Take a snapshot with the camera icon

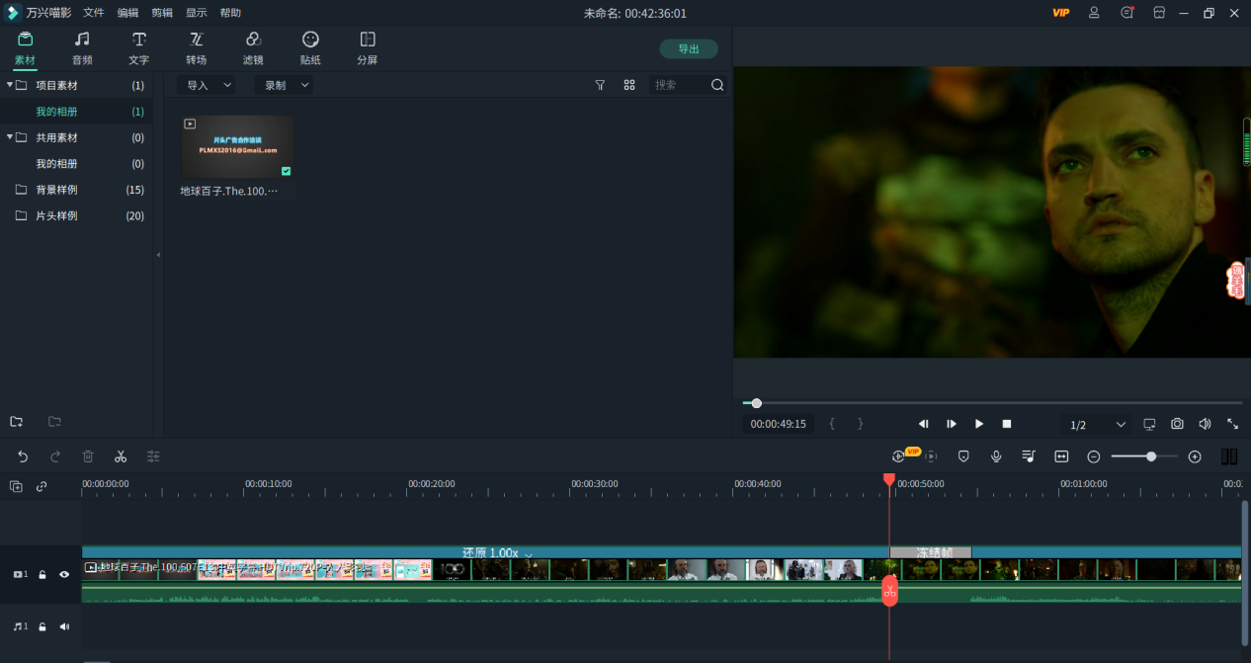coord(1177,424)
